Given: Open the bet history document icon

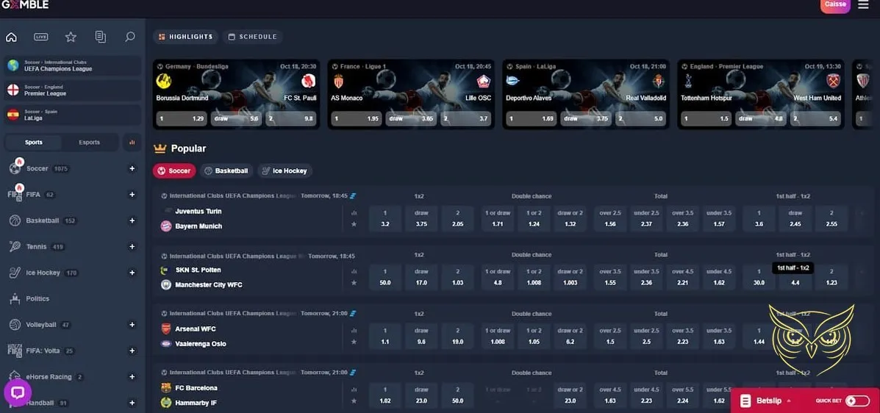Looking at the screenshot, I should coord(101,37).
